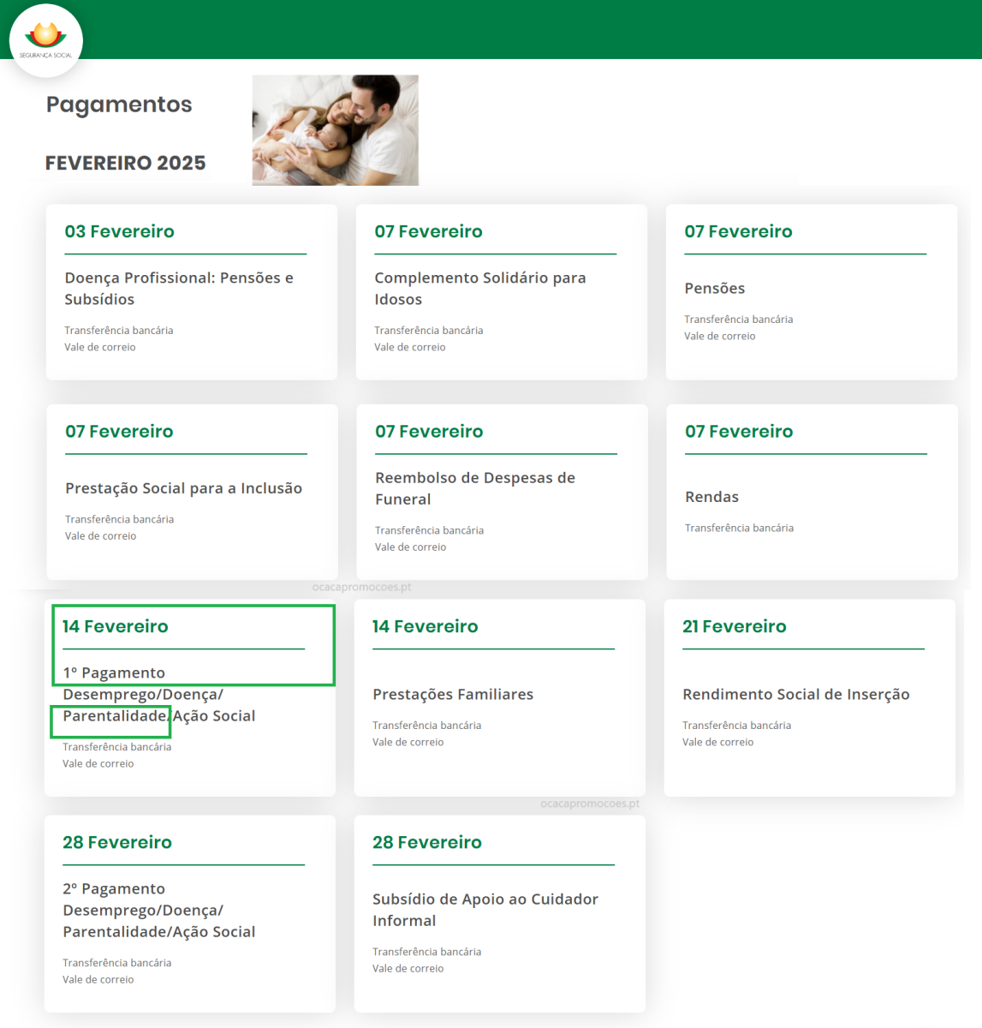Select "28 Fevereiro" above Subsídio de Apoio
Image resolution: width=982 pixels, height=1028 pixels.
pyautogui.click(x=427, y=842)
